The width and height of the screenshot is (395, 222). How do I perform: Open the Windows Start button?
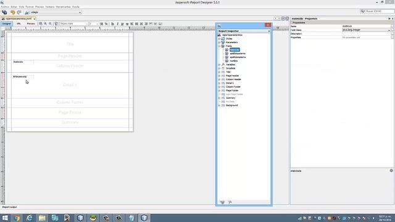(5, 218)
